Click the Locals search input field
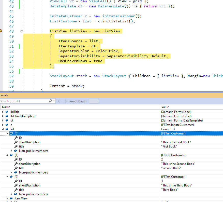The width and height of the screenshot is (223, 202). pos(24,101)
